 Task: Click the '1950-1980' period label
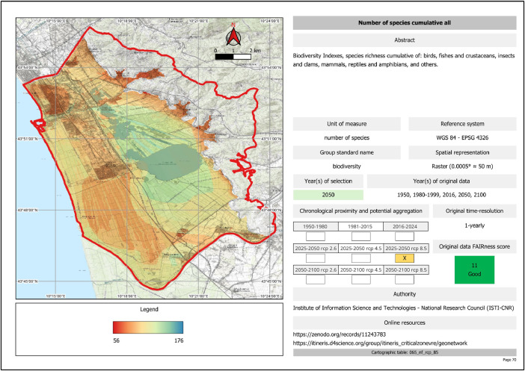coord(316,226)
